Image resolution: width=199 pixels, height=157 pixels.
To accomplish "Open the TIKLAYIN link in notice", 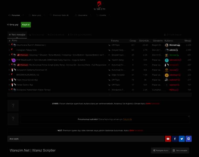I will point(127,119).
